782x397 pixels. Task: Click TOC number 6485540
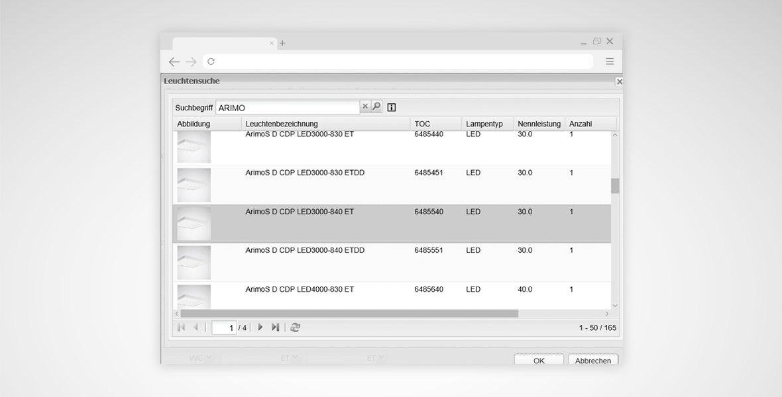[428, 212]
